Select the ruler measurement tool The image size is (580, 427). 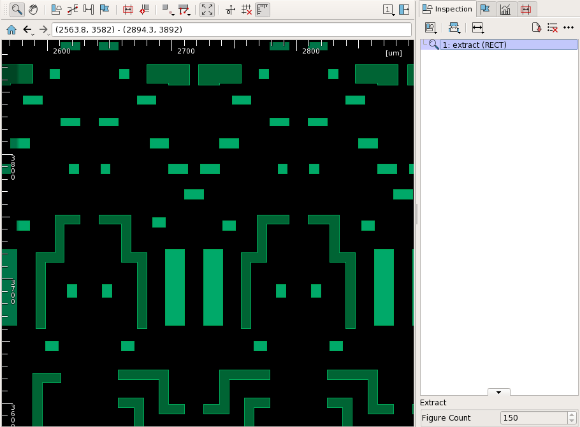tap(263, 10)
